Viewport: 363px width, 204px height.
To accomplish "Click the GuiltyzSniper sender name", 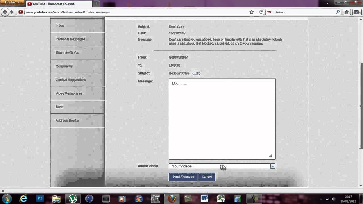I will (x=178, y=57).
